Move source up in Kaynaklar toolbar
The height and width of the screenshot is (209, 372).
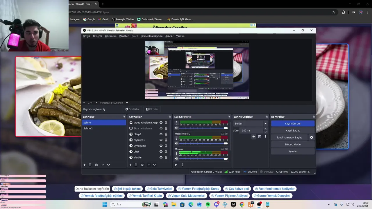click(x=149, y=165)
